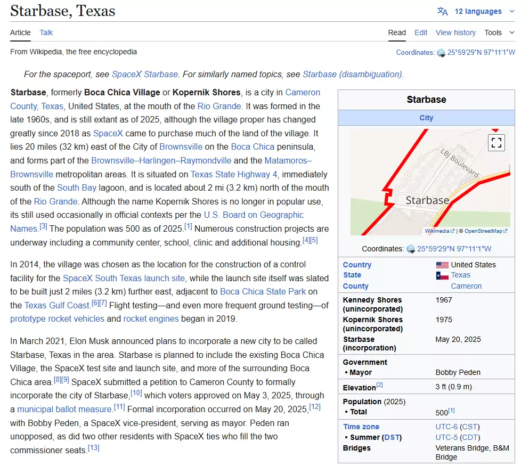The image size is (529, 474).
Task: Open the UTC-6 link
Action: point(445,427)
